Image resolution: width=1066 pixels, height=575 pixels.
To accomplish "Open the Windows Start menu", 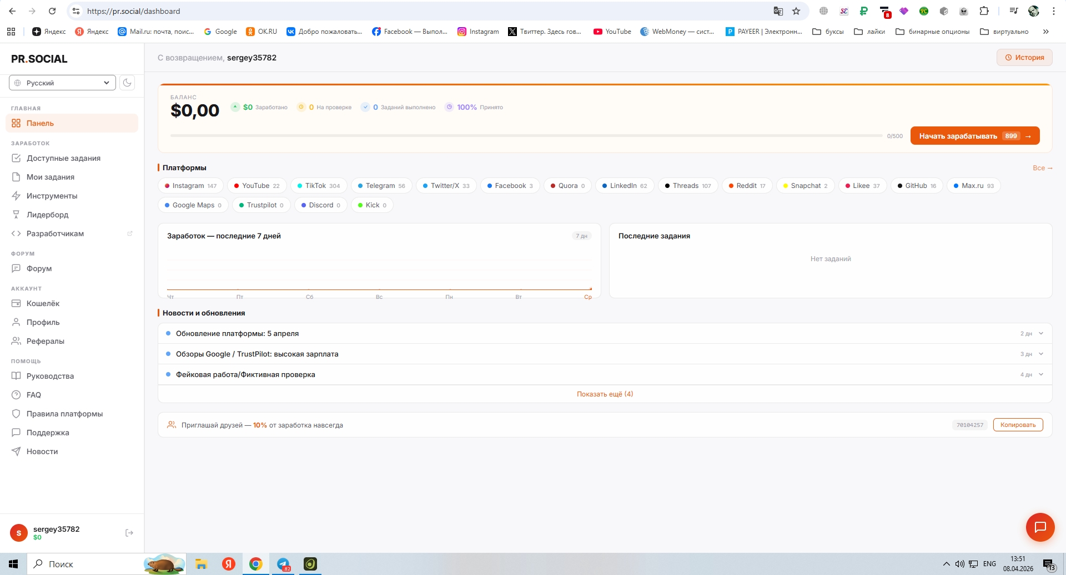I will [x=13, y=564].
